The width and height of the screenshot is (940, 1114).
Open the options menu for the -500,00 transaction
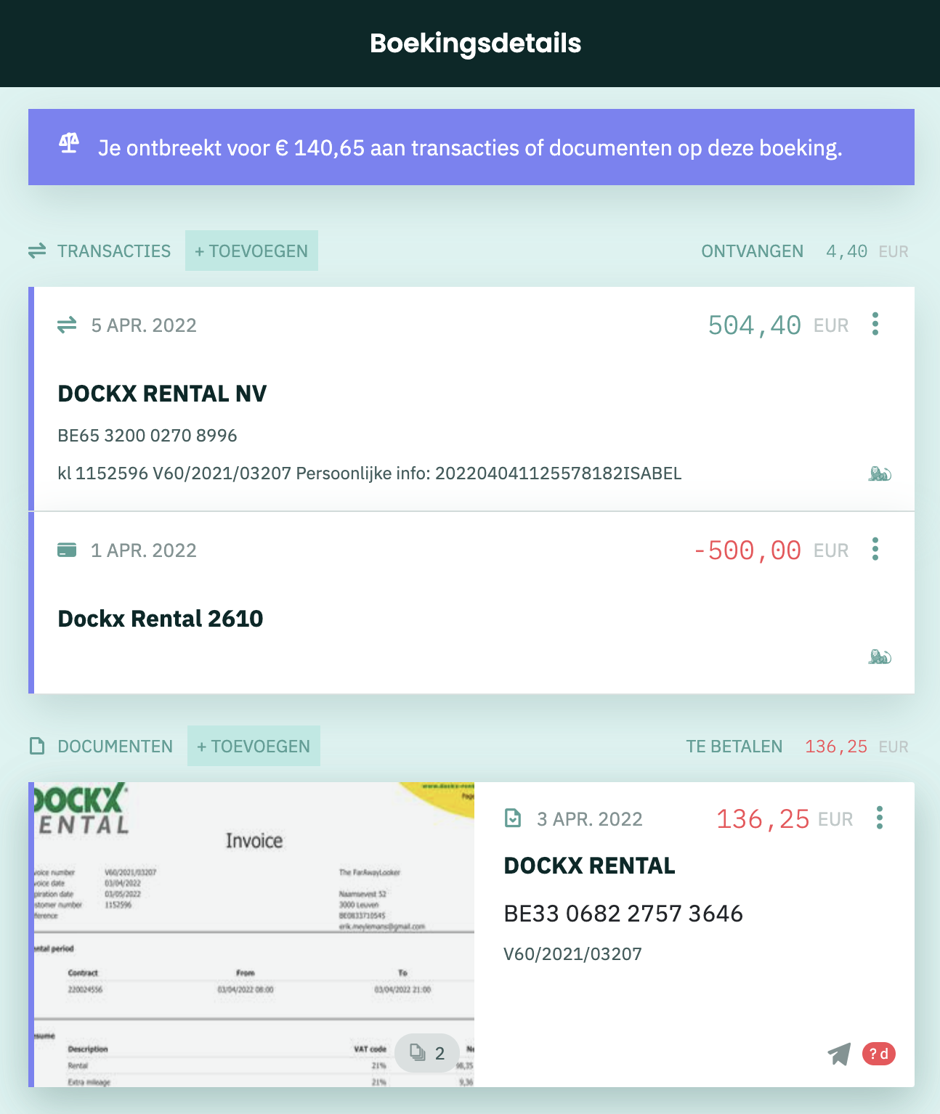point(875,549)
